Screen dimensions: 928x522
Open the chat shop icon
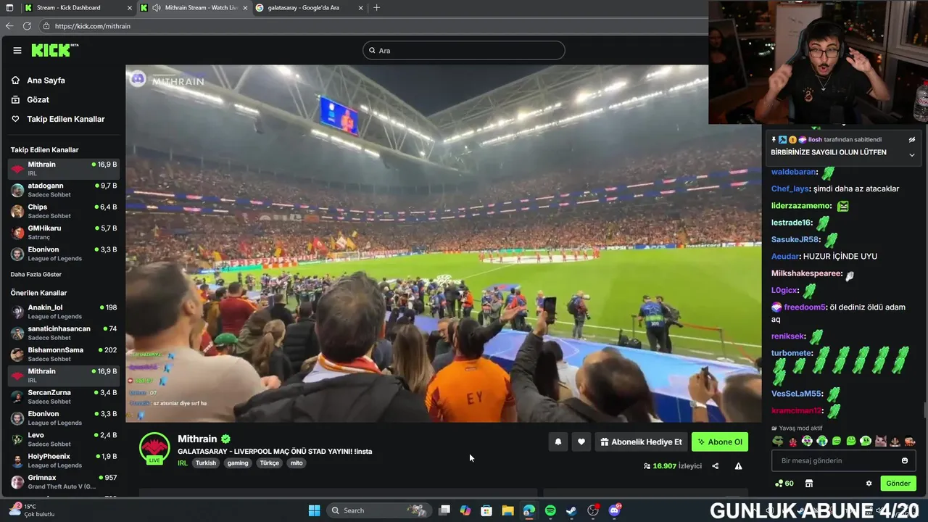point(809,484)
